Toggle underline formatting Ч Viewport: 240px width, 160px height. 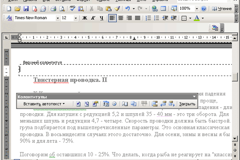[x=102, y=18]
